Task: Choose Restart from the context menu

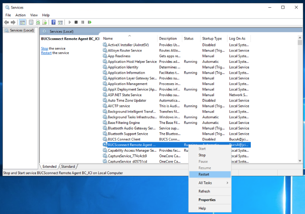Action: (x=204, y=175)
